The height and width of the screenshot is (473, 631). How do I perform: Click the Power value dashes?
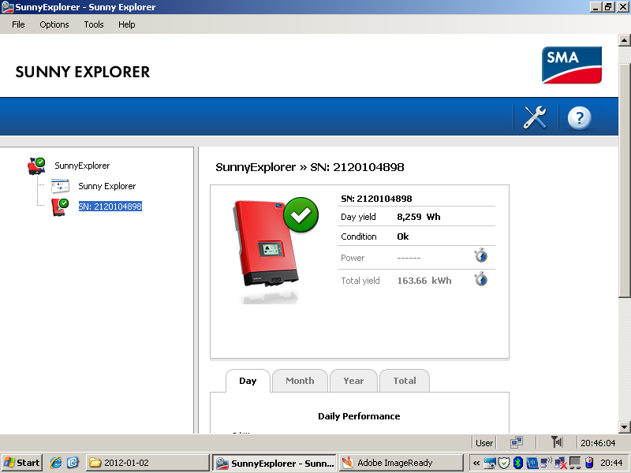[409, 258]
